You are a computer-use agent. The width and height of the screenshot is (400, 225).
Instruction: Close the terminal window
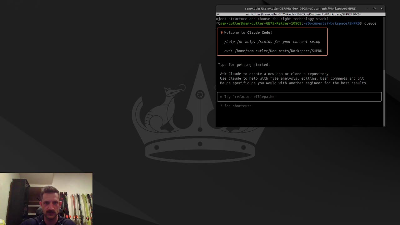point(382,8)
